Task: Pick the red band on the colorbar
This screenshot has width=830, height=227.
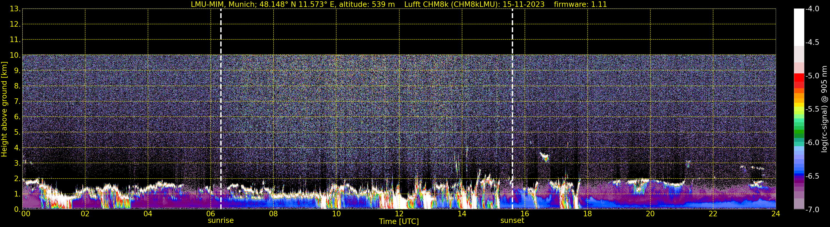Action: pyautogui.click(x=799, y=77)
